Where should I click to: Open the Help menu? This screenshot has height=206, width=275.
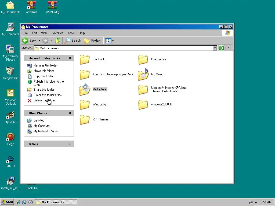[x=82, y=33]
